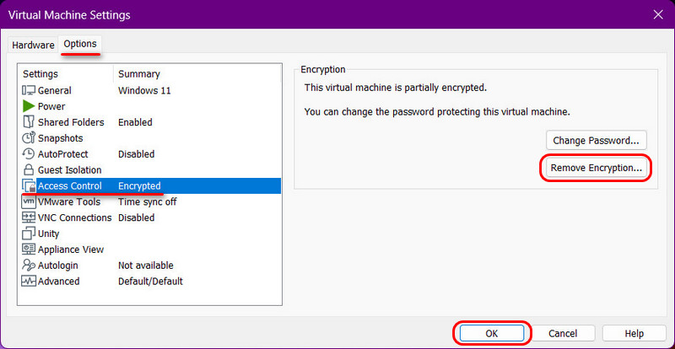Confirm settings with the OK button
Screen dimensions: 675x349
(x=492, y=334)
